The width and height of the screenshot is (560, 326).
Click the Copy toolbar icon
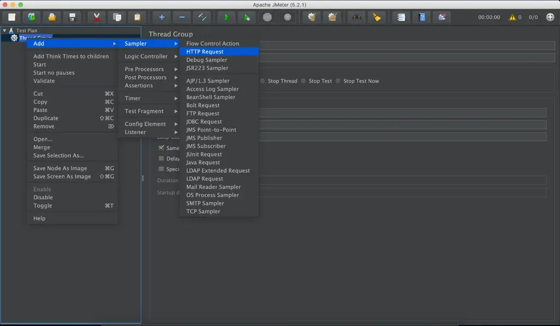coord(117,17)
